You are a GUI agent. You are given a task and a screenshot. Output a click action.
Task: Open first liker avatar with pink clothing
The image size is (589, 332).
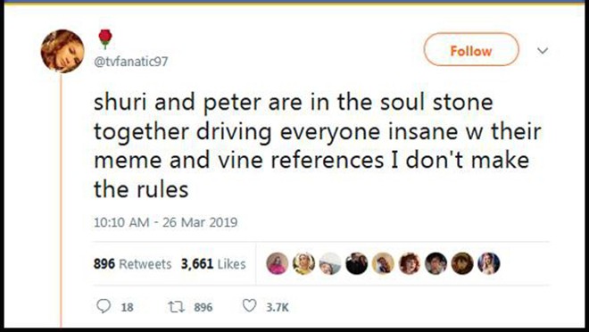[x=278, y=263]
